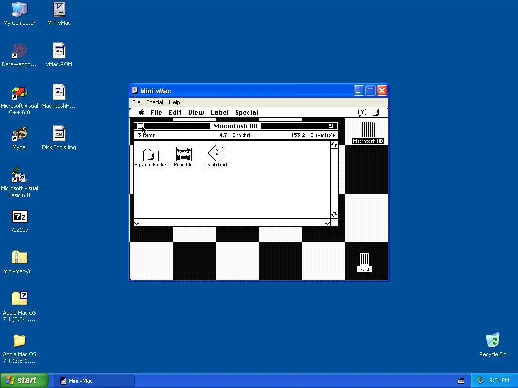The width and height of the screenshot is (518, 388).
Task: Click the '4.7 MB in disk' text
Action: pos(235,135)
